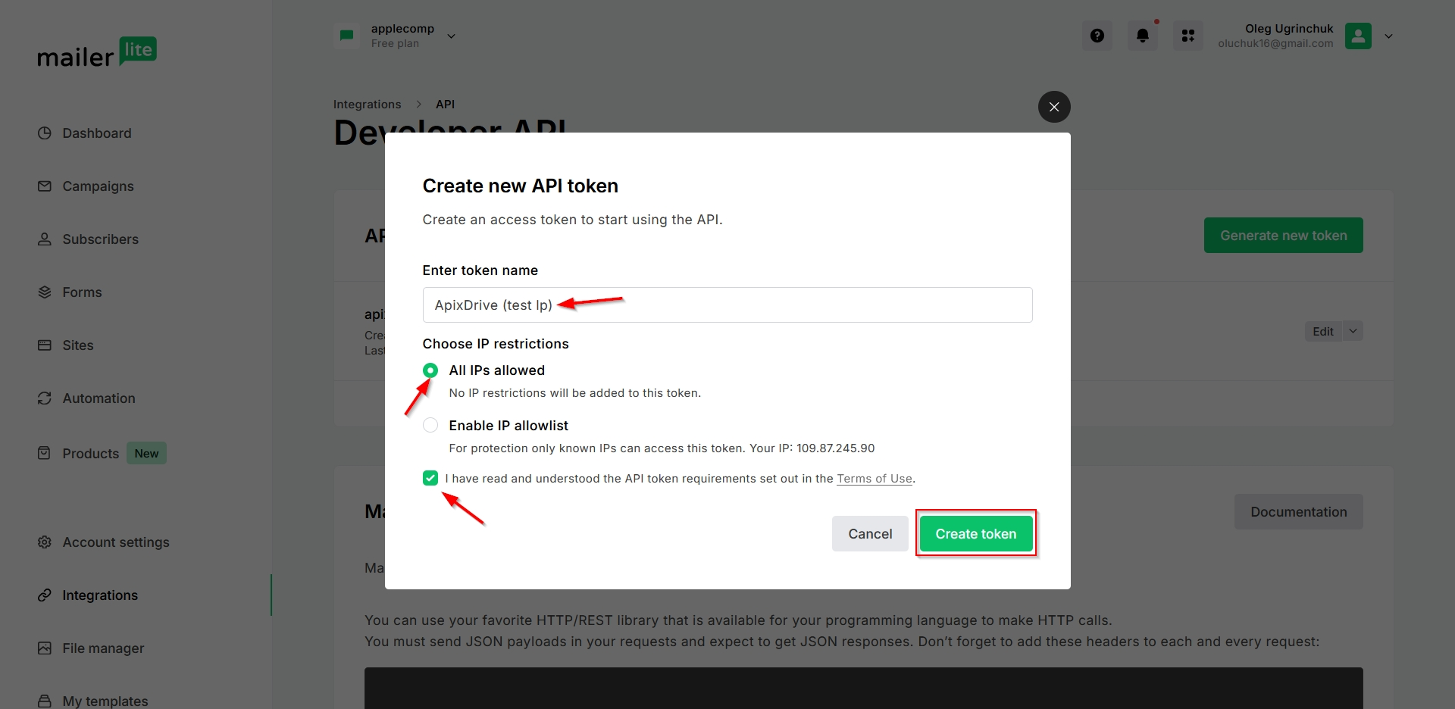Open the Terms of Use link
Screen dimensions: 1455x709
coord(875,479)
